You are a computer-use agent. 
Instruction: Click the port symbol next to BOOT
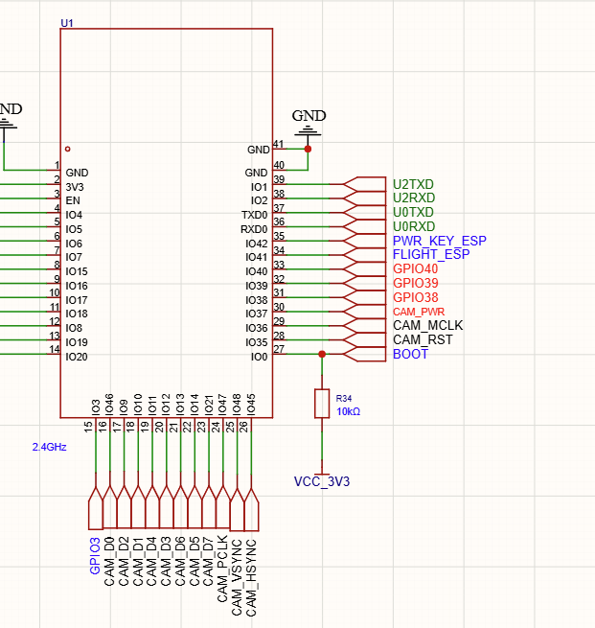pos(365,354)
